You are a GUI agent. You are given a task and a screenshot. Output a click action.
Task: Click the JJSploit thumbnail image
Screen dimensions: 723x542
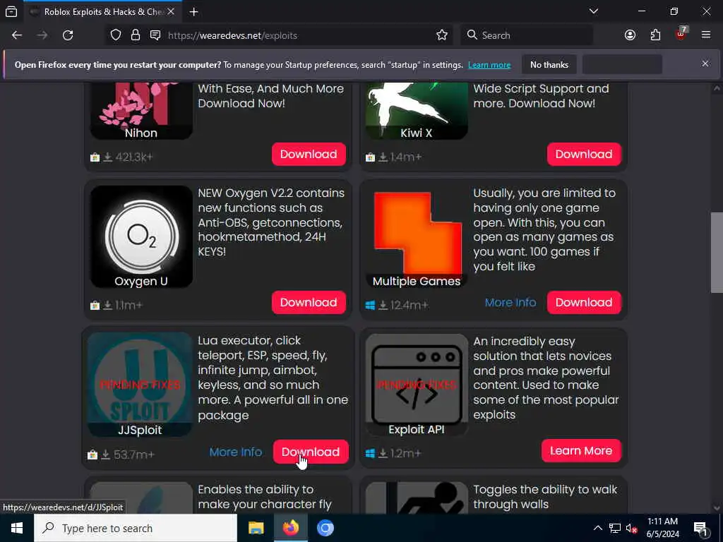tap(140, 385)
